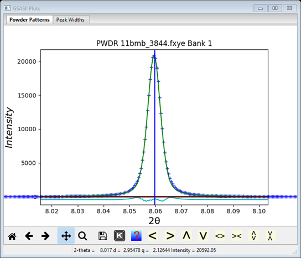
Task: Select the Zoom magnifier tool
Action: (82, 236)
